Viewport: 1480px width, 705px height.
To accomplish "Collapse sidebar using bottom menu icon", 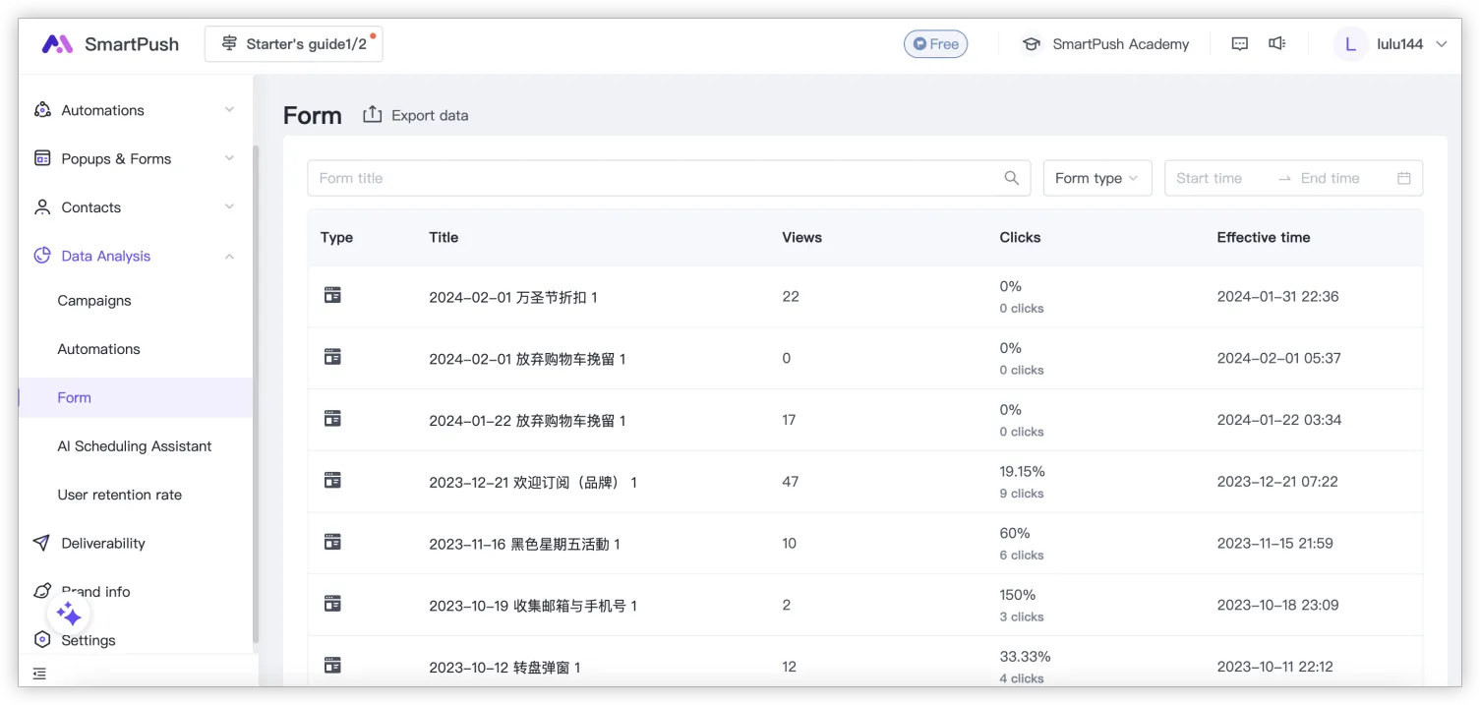I will point(39,674).
